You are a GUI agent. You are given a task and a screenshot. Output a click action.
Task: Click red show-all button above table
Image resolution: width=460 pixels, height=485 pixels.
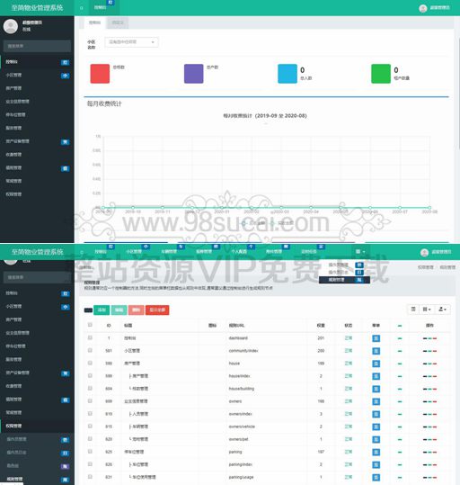pos(157,310)
